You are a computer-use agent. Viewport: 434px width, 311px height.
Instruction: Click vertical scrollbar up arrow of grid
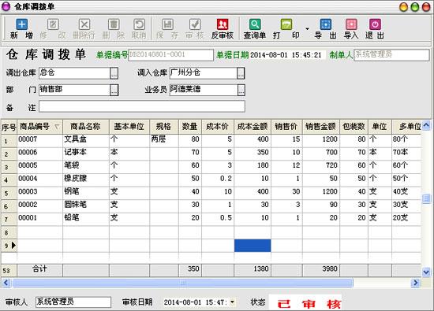[426, 125]
